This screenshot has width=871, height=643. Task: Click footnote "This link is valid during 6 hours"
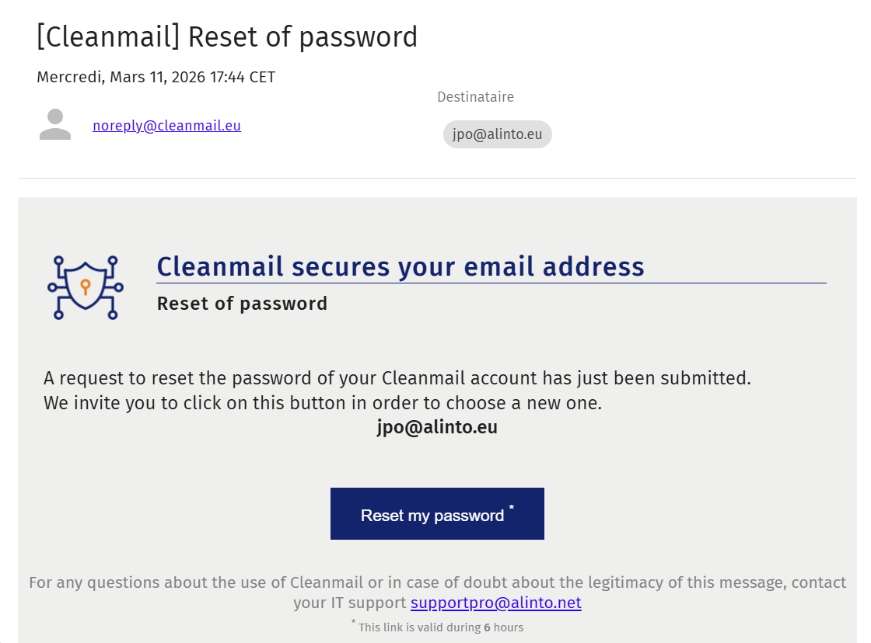pyautogui.click(x=441, y=627)
